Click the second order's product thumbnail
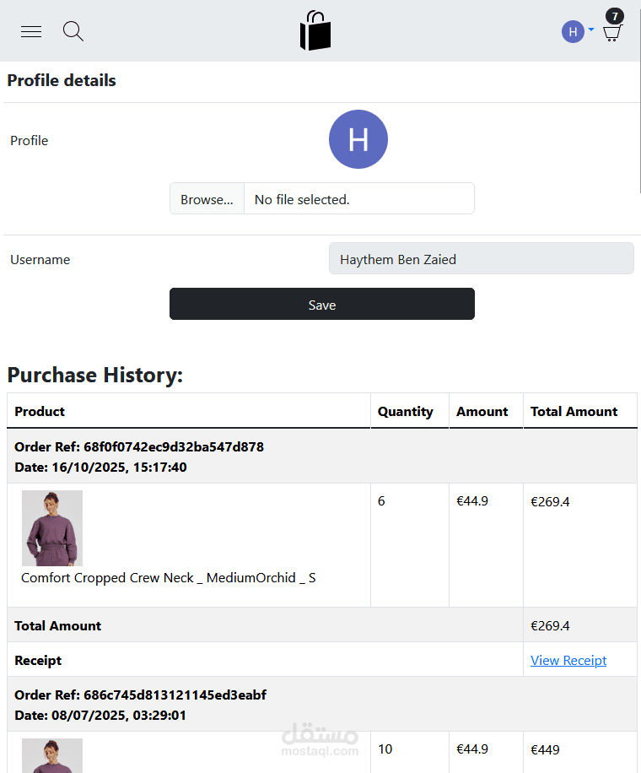The height and width of the screenshot is (773, 641). [x=52, y=755]
